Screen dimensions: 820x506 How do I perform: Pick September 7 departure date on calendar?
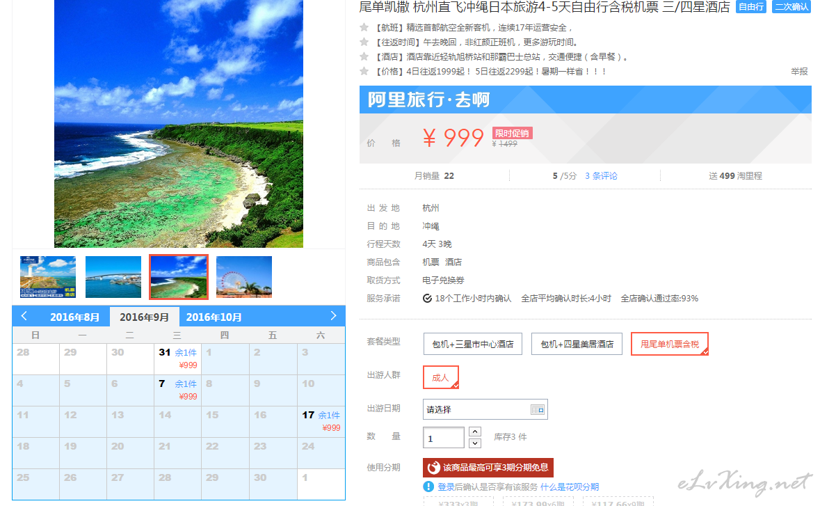click(178, 390)
